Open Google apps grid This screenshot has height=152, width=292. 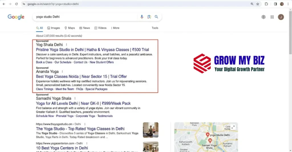coord(272,17)
